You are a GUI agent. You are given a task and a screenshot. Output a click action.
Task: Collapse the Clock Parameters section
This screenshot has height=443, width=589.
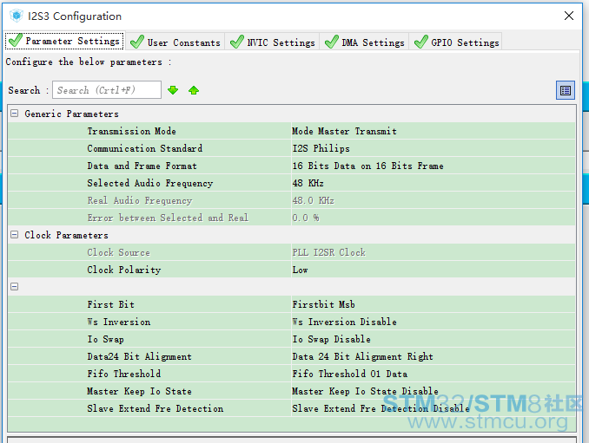point(14,235)
